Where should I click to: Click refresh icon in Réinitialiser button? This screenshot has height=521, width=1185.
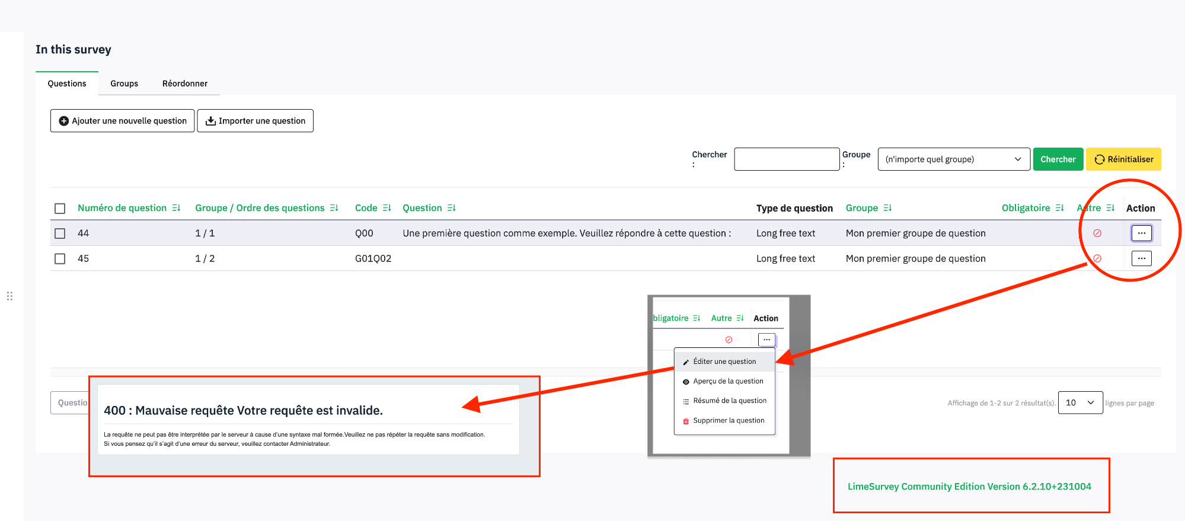[x=1100, y=159]
